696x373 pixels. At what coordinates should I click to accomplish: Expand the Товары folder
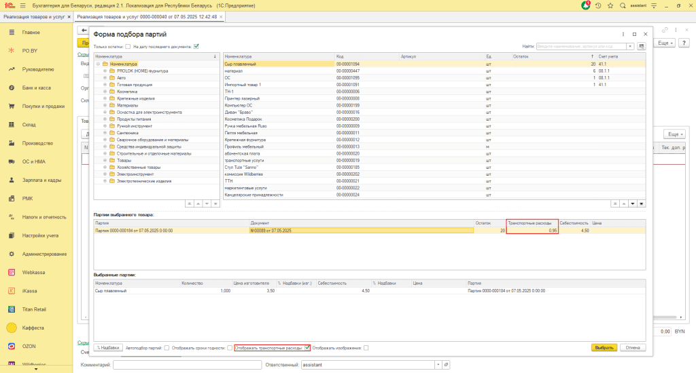105,160
